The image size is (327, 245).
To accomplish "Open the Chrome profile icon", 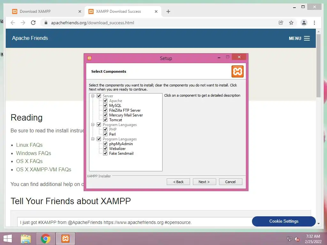I will click(x=304, y=23).
